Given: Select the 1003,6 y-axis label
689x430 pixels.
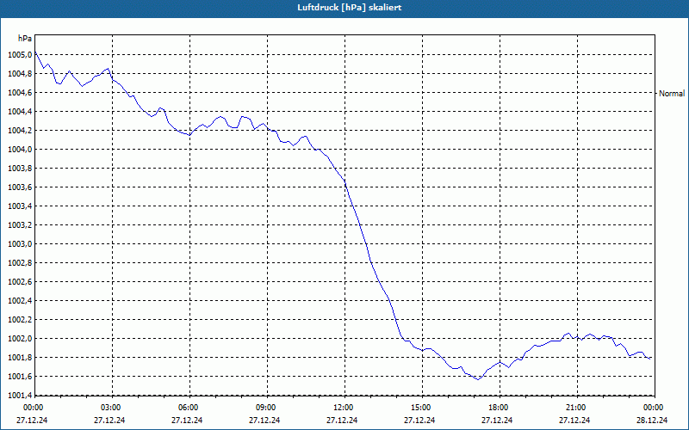Looking at the screenshot, I should [x=20, y=187].
